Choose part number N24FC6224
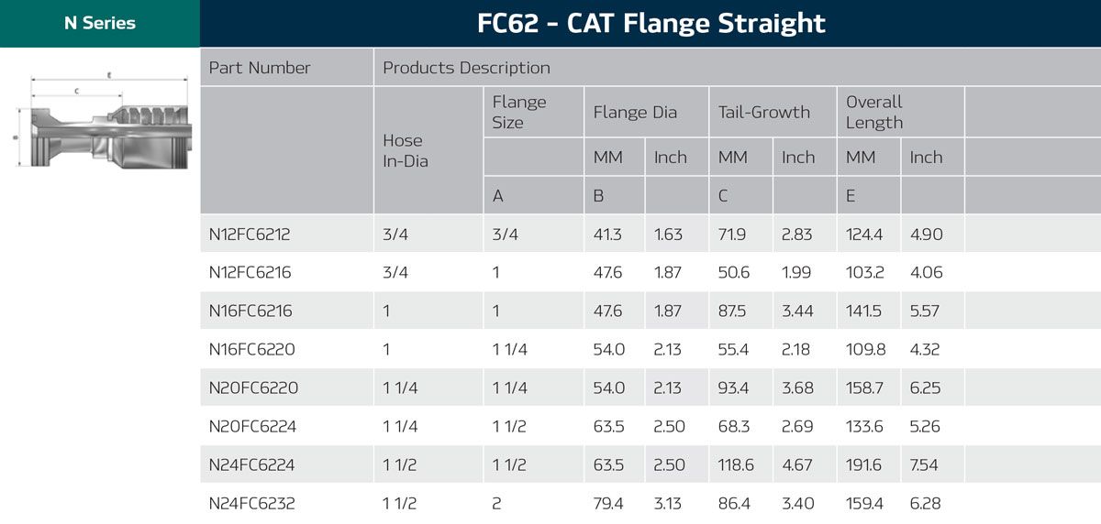Screen dimensions: 1101x524 (x=252, y=465)
